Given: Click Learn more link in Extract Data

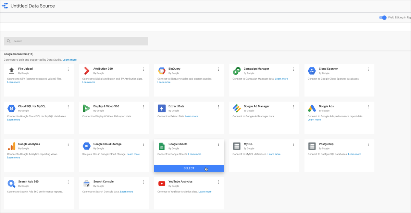Looking at the screenshot, I should click(191, 117).
